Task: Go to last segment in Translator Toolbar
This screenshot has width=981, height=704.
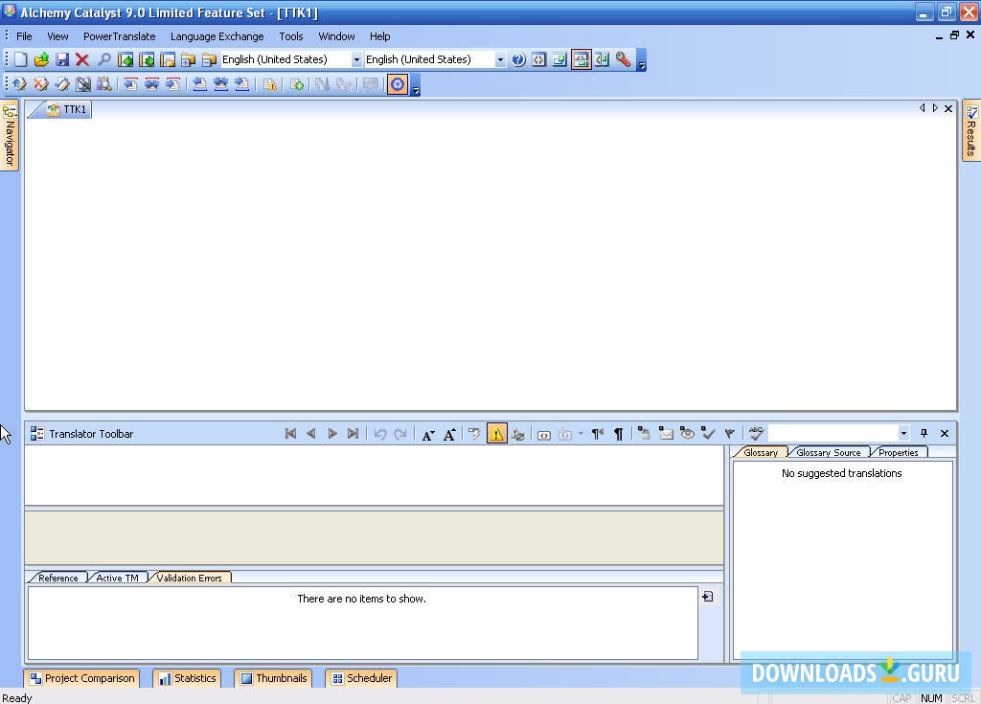Action: pos(353,434)
